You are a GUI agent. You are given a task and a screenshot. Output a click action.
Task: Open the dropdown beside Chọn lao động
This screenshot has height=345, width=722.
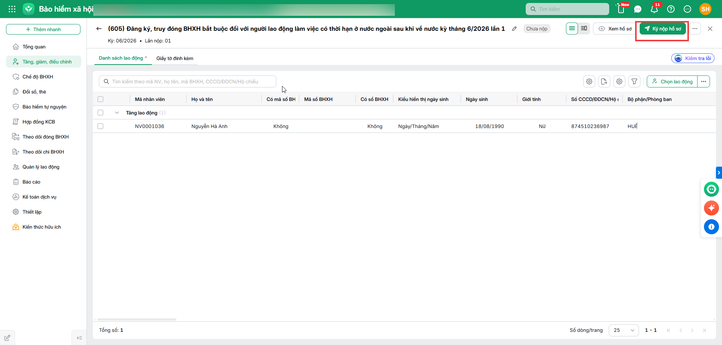click(704, 81)
